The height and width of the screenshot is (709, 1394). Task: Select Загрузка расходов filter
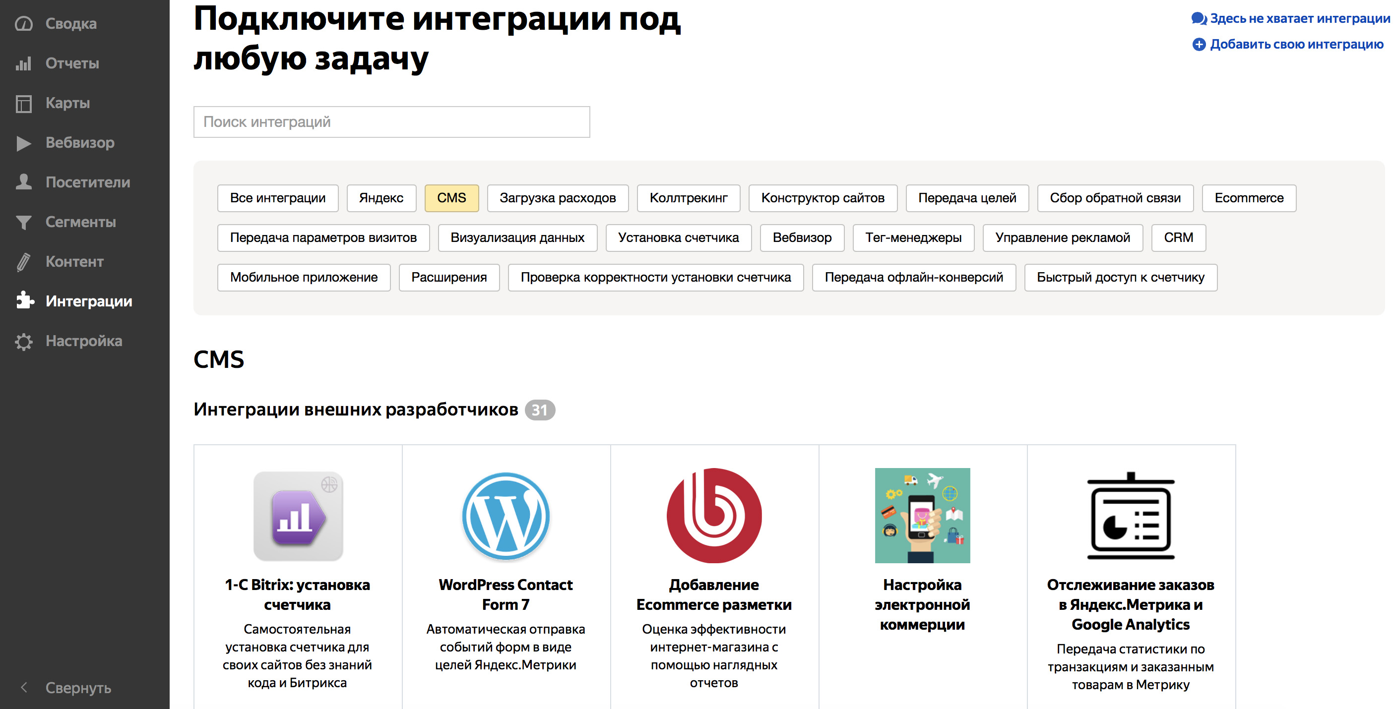(x=558, y=198)
